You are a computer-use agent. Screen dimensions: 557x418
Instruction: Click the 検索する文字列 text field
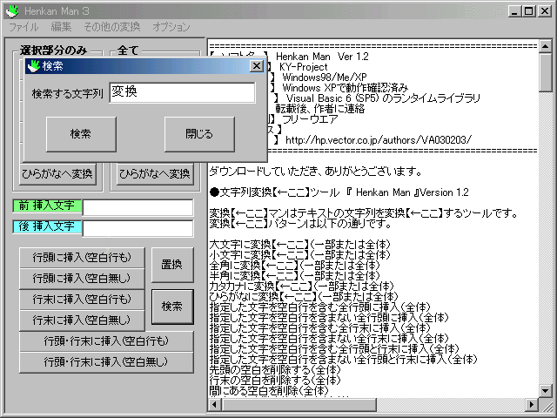point(182,93)
